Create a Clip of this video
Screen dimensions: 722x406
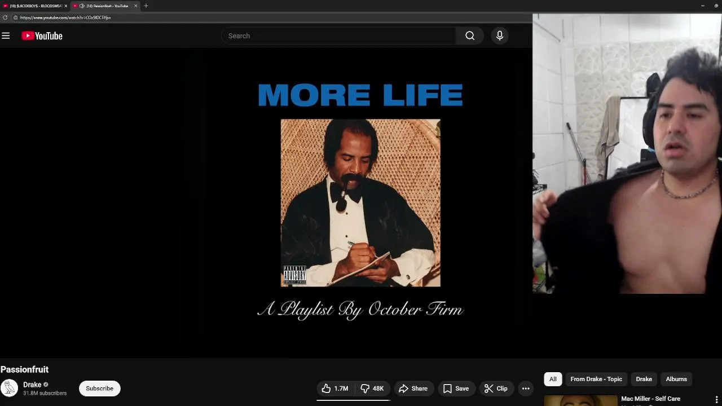[496, 389]
